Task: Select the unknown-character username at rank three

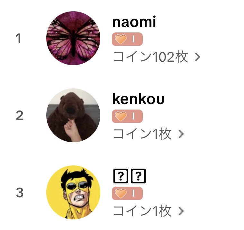Action: [x=130, y=176]
